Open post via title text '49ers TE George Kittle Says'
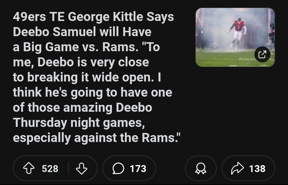This screenshot has height=185, width=288. pyautogui.click(x=93, y=17)
